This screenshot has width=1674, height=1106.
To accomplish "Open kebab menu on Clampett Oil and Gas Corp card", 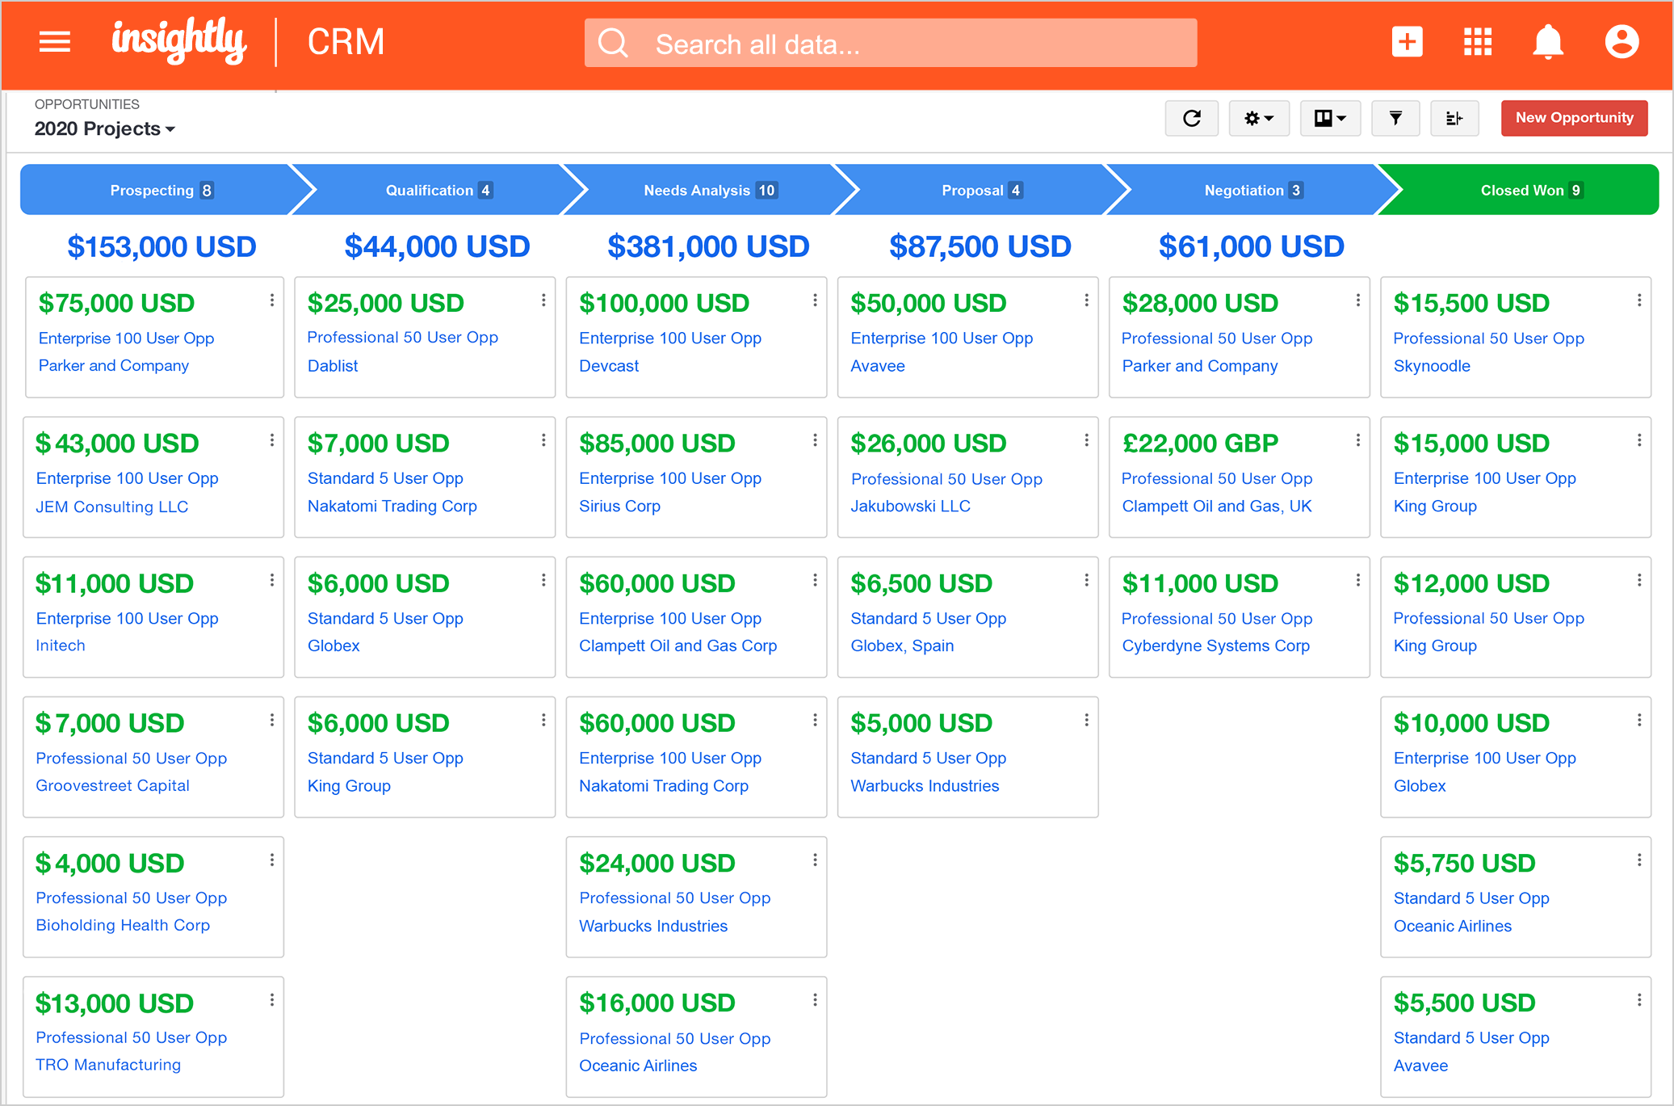I will pos(815,580).
